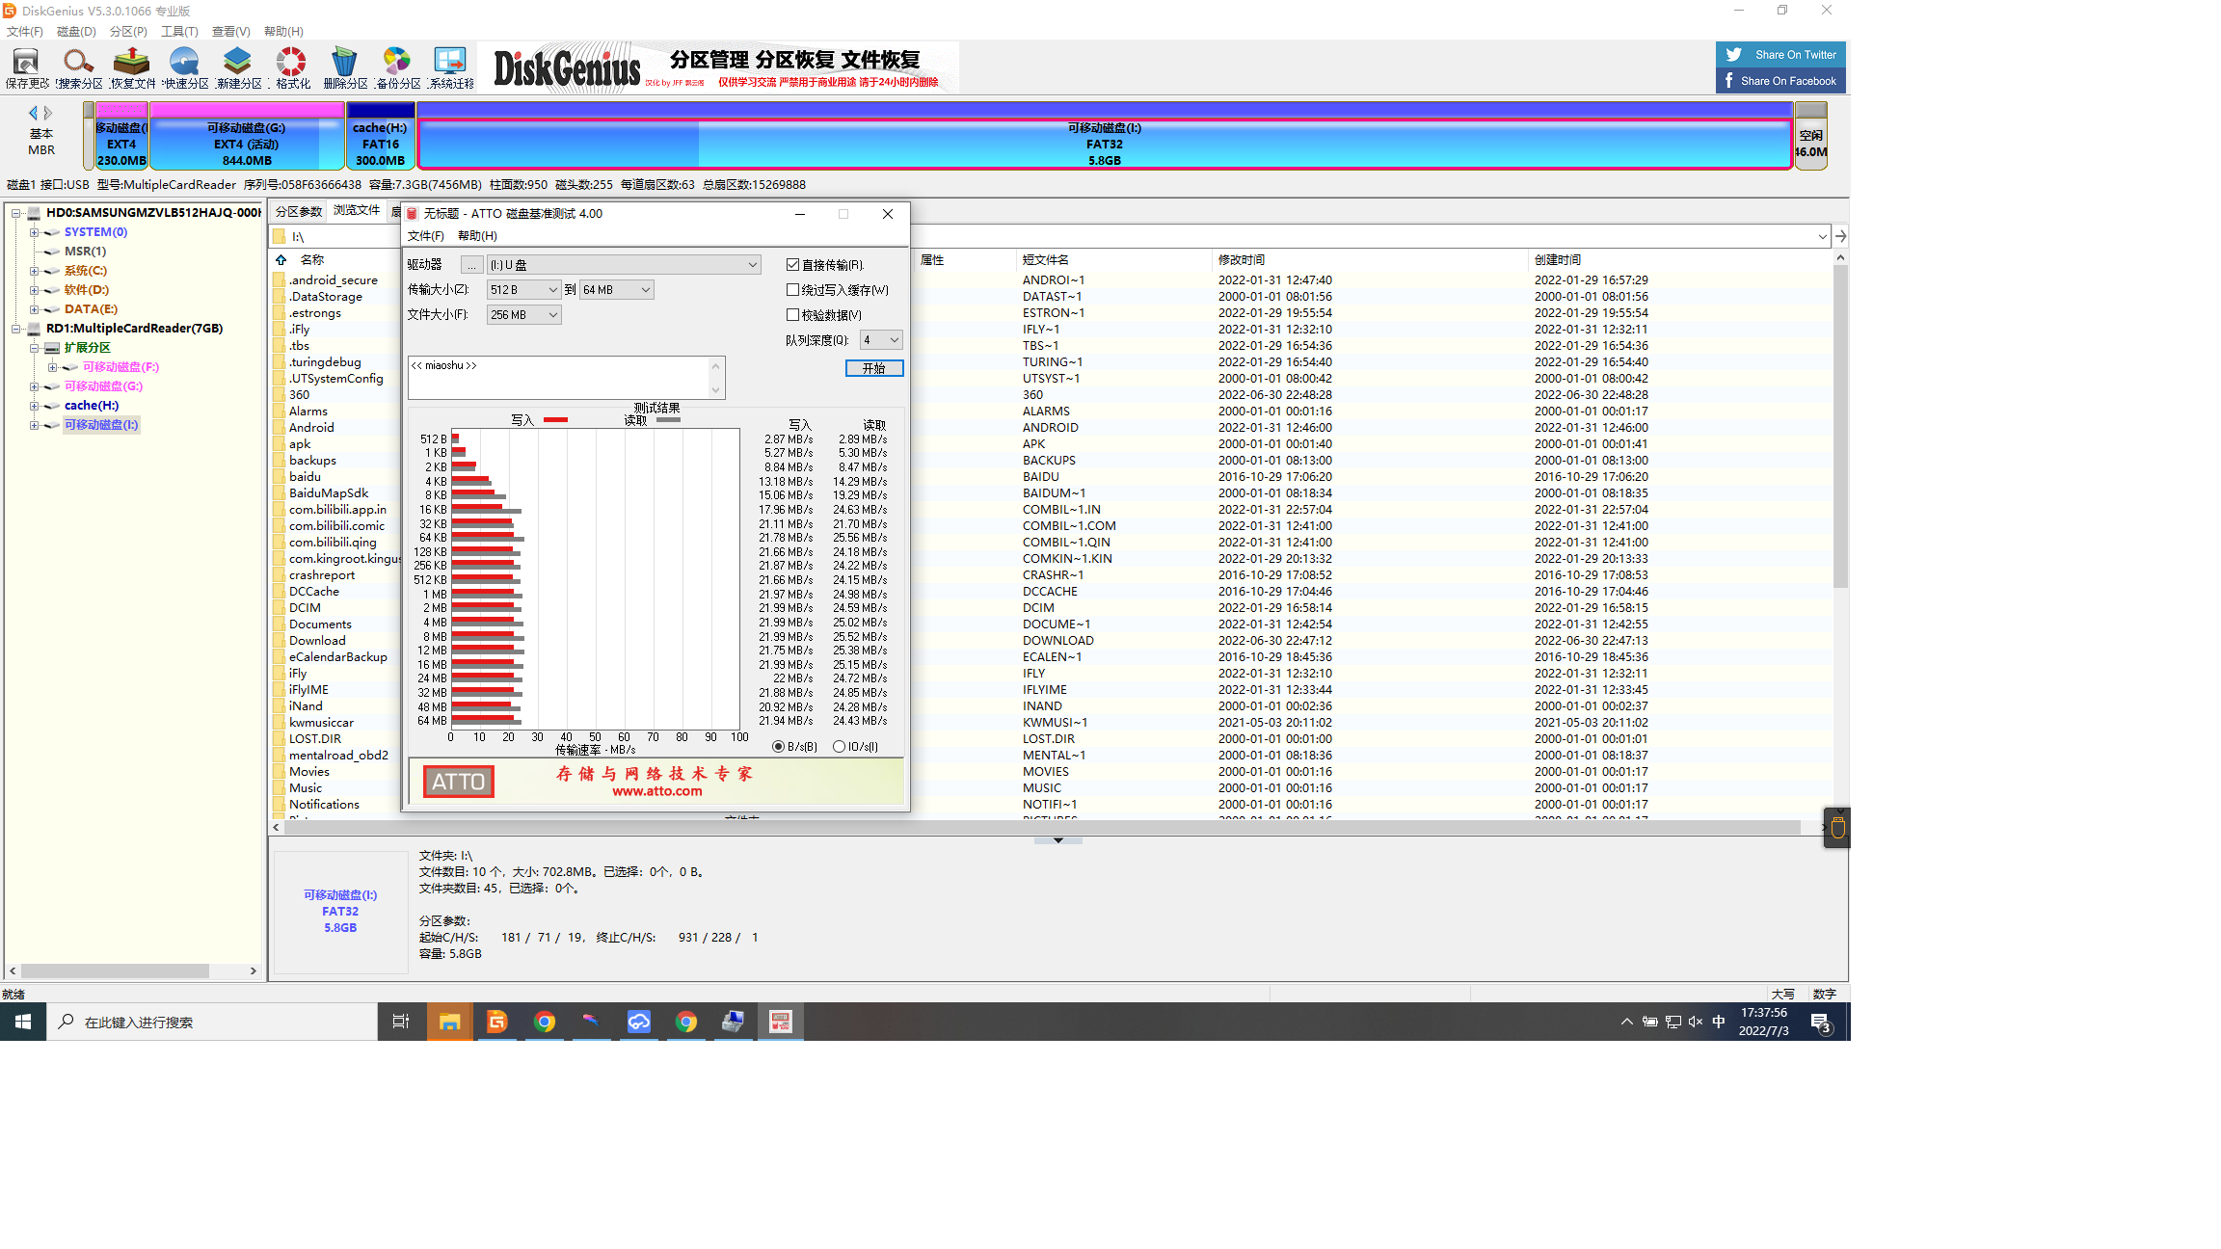The height and width of the screenshot is (1249, 2221).
Task: Select the IO/s radio button
Action: pyautogui.click(x=839, y=747)
